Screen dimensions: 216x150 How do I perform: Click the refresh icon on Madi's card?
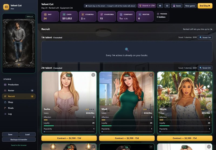tap(151, 75)
